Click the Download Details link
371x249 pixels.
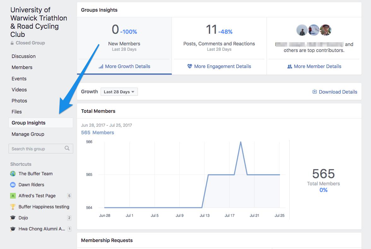(338, 92)
